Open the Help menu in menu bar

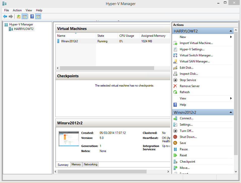click(39, 10)
